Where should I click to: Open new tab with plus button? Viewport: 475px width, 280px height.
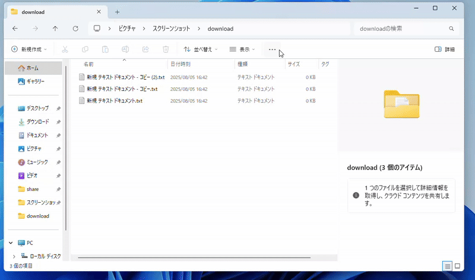(x=117, y=12)
